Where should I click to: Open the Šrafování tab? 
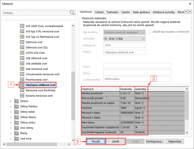click(113, 12)
